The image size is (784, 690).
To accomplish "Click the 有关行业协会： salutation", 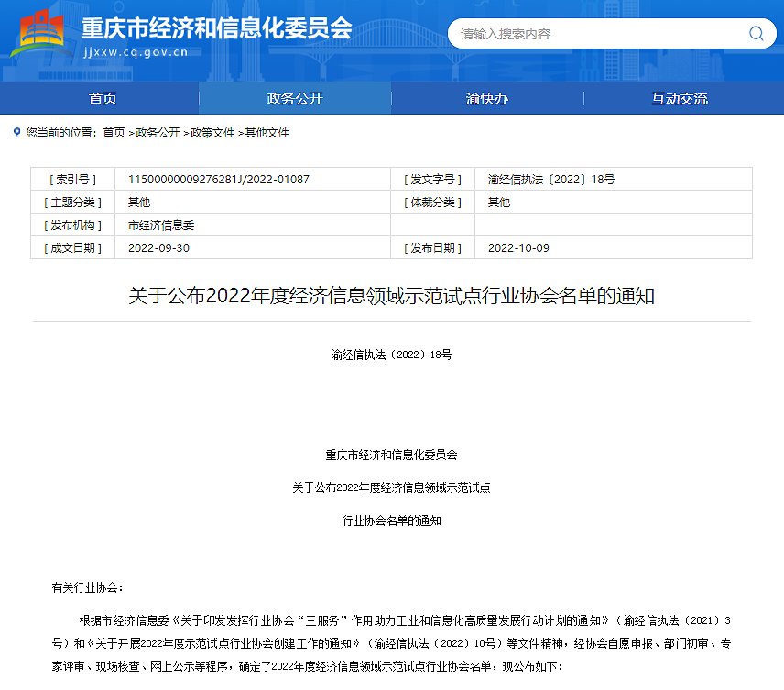I will click(x=88, y=587).
